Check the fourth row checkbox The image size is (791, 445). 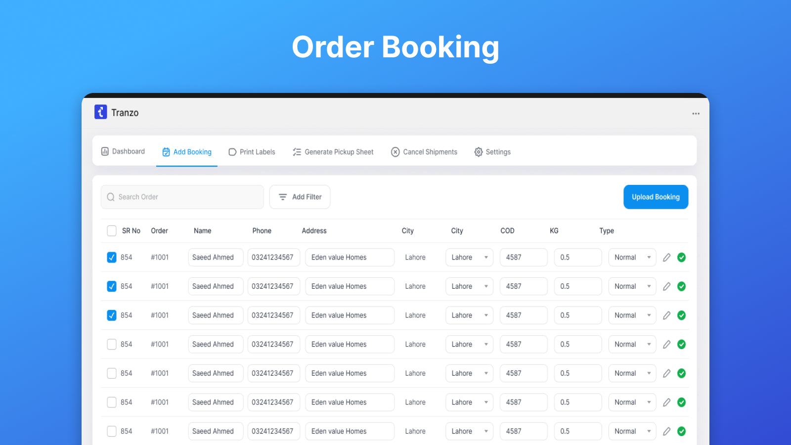tap(112, 344)
